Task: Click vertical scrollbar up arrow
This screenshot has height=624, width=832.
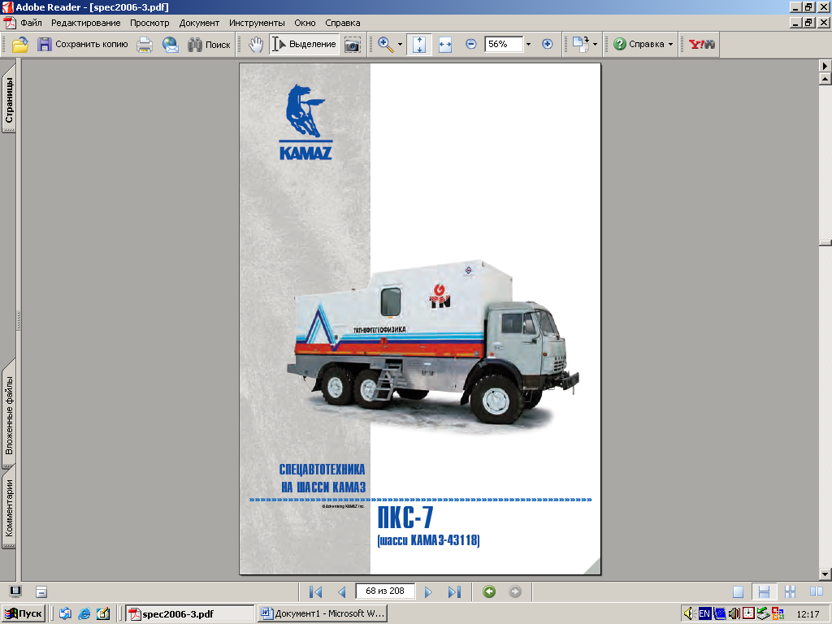Action: click(x=825, y=79)
